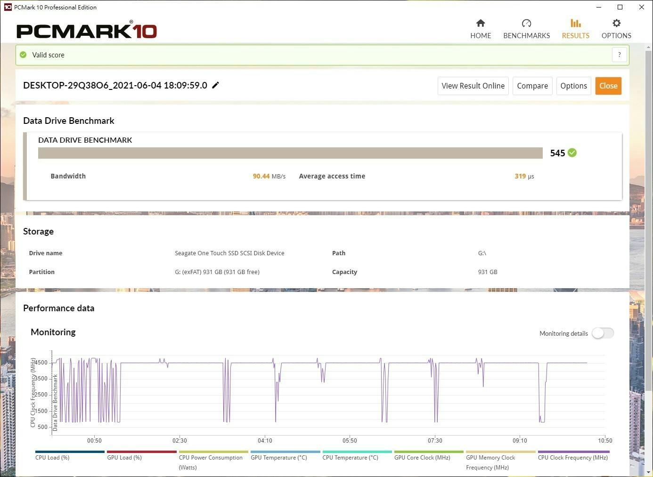Click the Data Drive Benchmark chart marker

click(x=55, y=403)
